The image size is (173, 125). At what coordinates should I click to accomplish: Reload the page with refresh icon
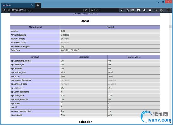tap(86, 10)
